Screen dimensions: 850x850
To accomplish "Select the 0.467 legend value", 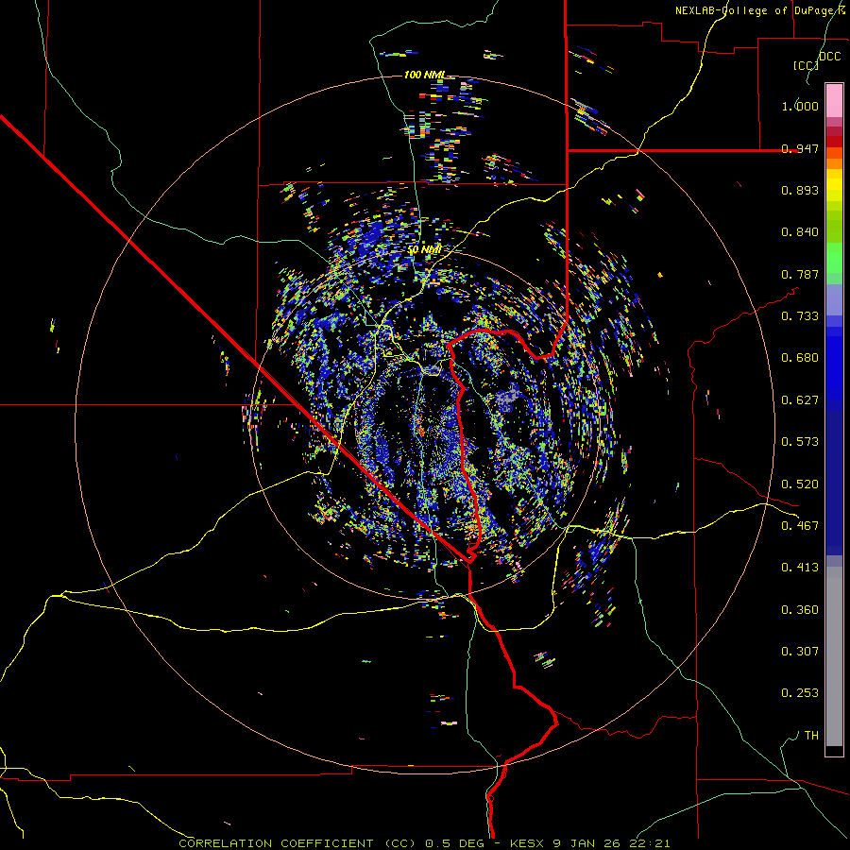I will (x=800, y=526).
